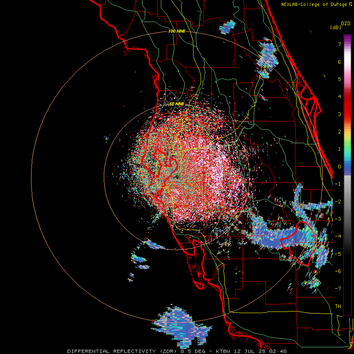The image size is (354, 354).
Task: Click the ZDR color scale bar
Action: (347, 175)
